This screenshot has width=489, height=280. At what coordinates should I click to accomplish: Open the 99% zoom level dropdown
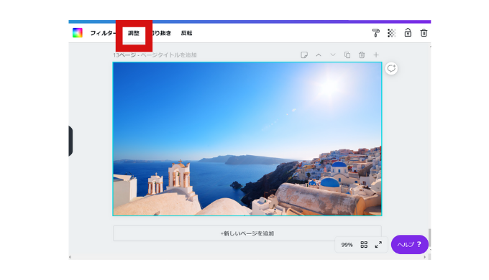[x=347, y=245]
